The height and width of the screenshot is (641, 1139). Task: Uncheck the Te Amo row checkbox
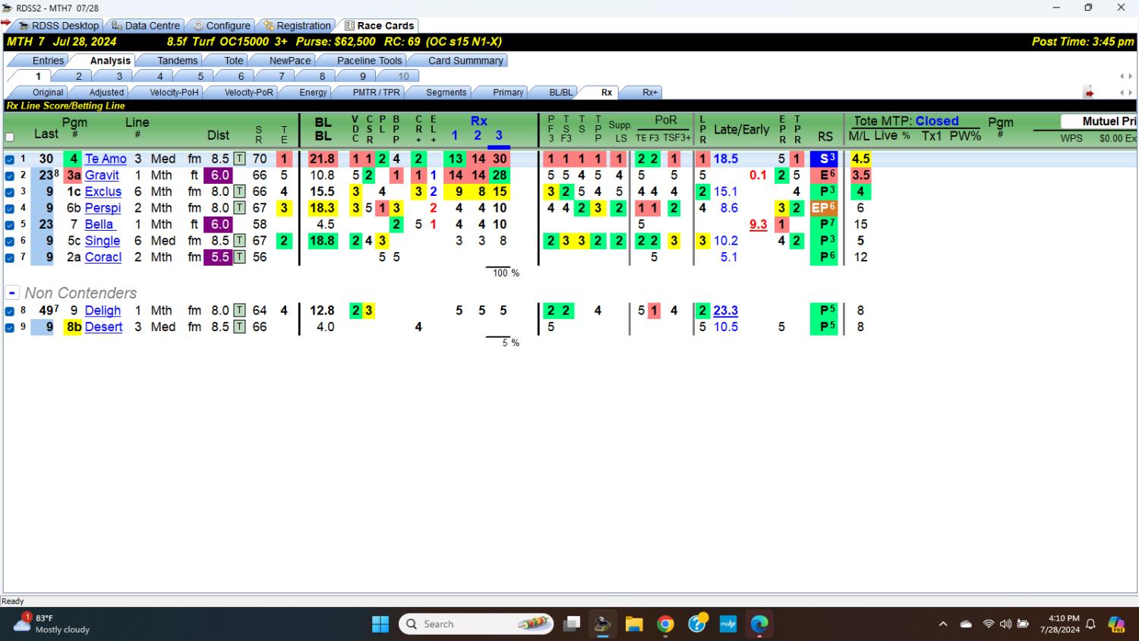tap(10, 159)
